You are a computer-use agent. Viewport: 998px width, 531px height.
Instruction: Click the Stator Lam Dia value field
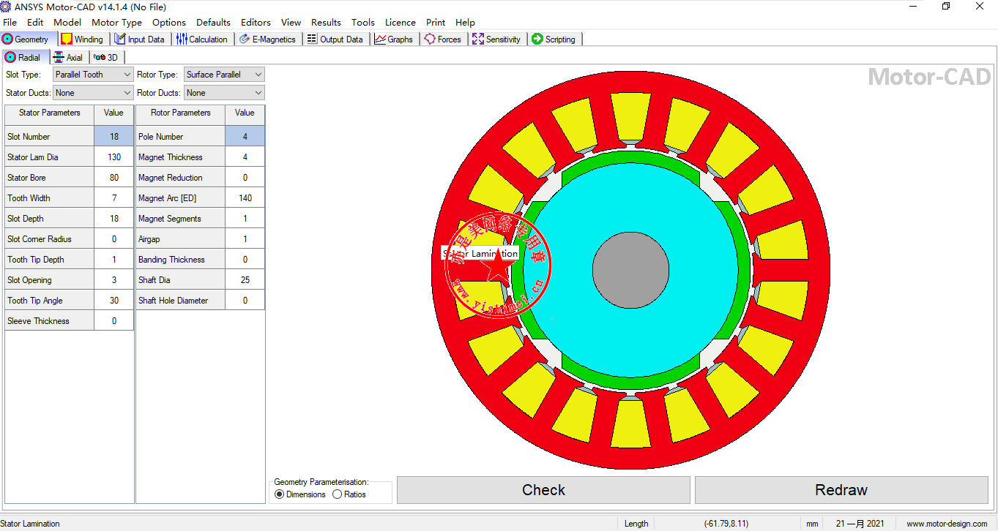(114, 157)
